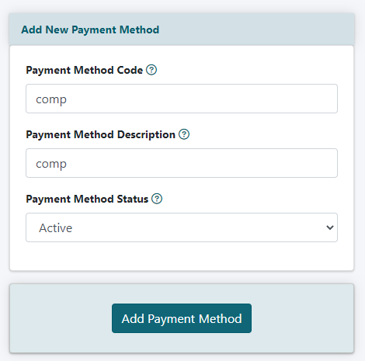Focus the Payment Method Description text box
The image size is (365, 361).
click(182, 163)
